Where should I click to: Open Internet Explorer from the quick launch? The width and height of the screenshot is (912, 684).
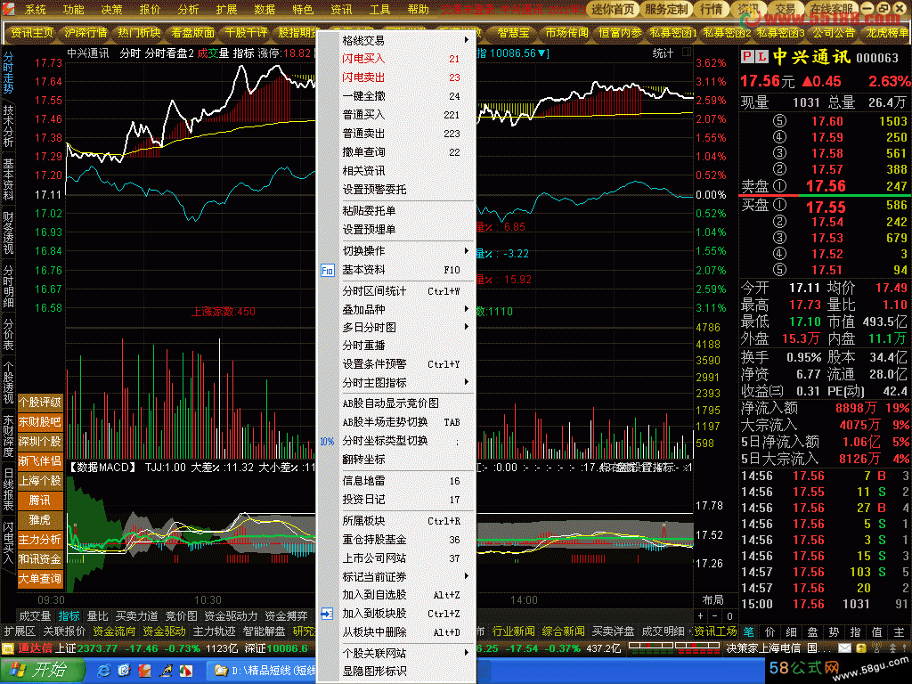point(104,671)
